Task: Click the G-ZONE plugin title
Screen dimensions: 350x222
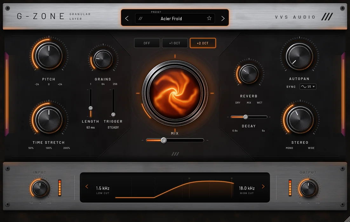Action: (x=41, y=16)
